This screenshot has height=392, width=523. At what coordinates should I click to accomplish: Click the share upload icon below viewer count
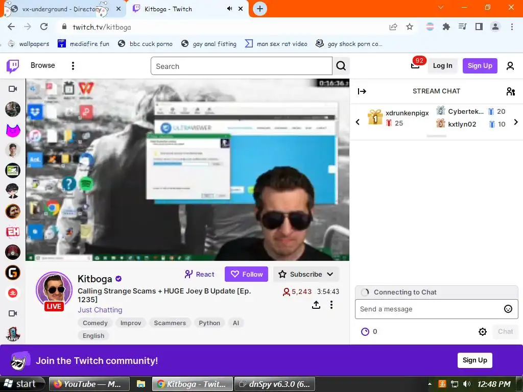[316, 305]
